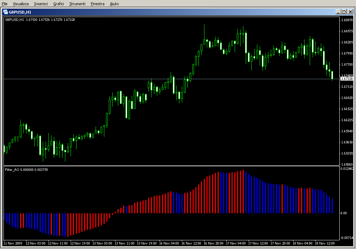This screenshot has height=249, width=356.
Task: Click the 0.00 indicator scale value
Action: (x=343, y=213)
